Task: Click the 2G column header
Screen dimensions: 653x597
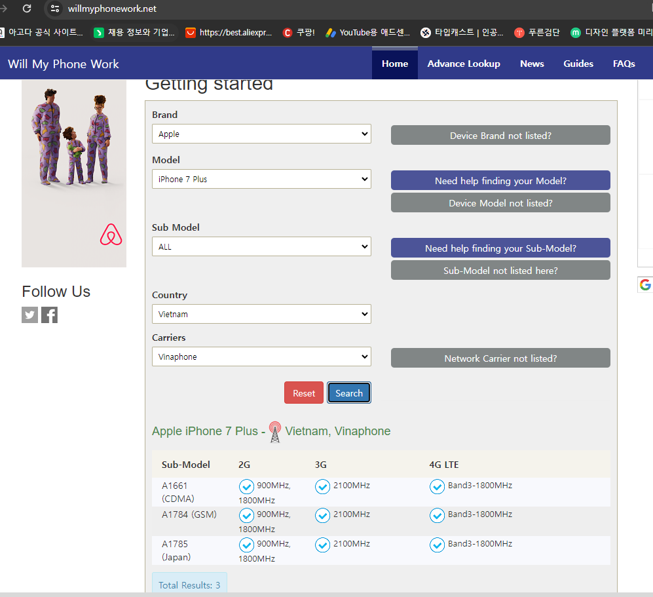Action: (x=244, y=465)
